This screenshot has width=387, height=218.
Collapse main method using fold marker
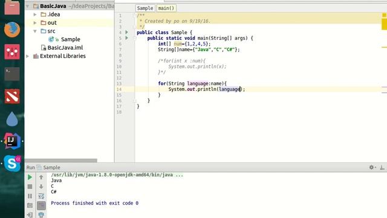(135, 38)
